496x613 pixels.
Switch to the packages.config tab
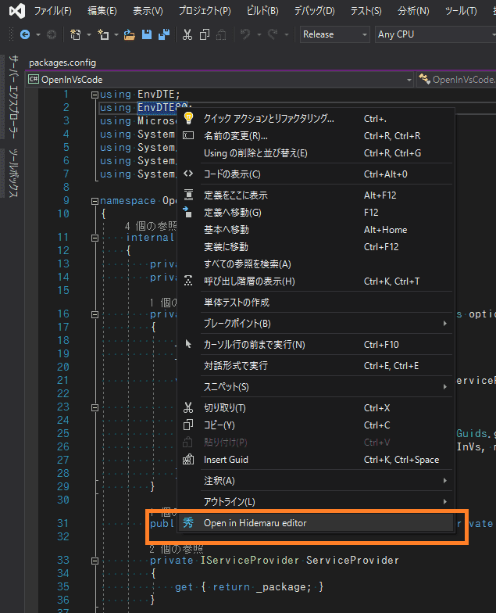tap(62, 63)
